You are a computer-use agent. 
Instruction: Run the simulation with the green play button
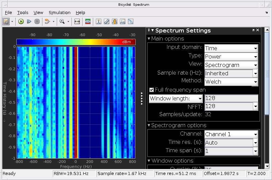[21, 21]
